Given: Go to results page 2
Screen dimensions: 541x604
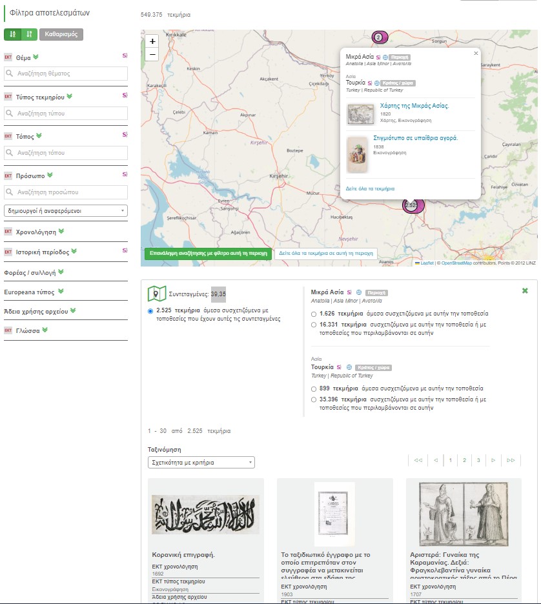Looking at the screenshot, I should coord(464,460).
